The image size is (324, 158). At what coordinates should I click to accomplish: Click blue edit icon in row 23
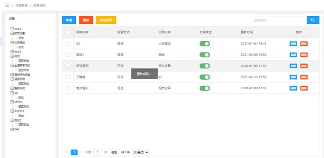point(293,44)
